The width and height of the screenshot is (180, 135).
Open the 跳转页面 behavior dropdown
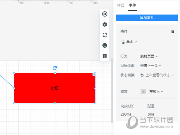[x=149, y=56]
